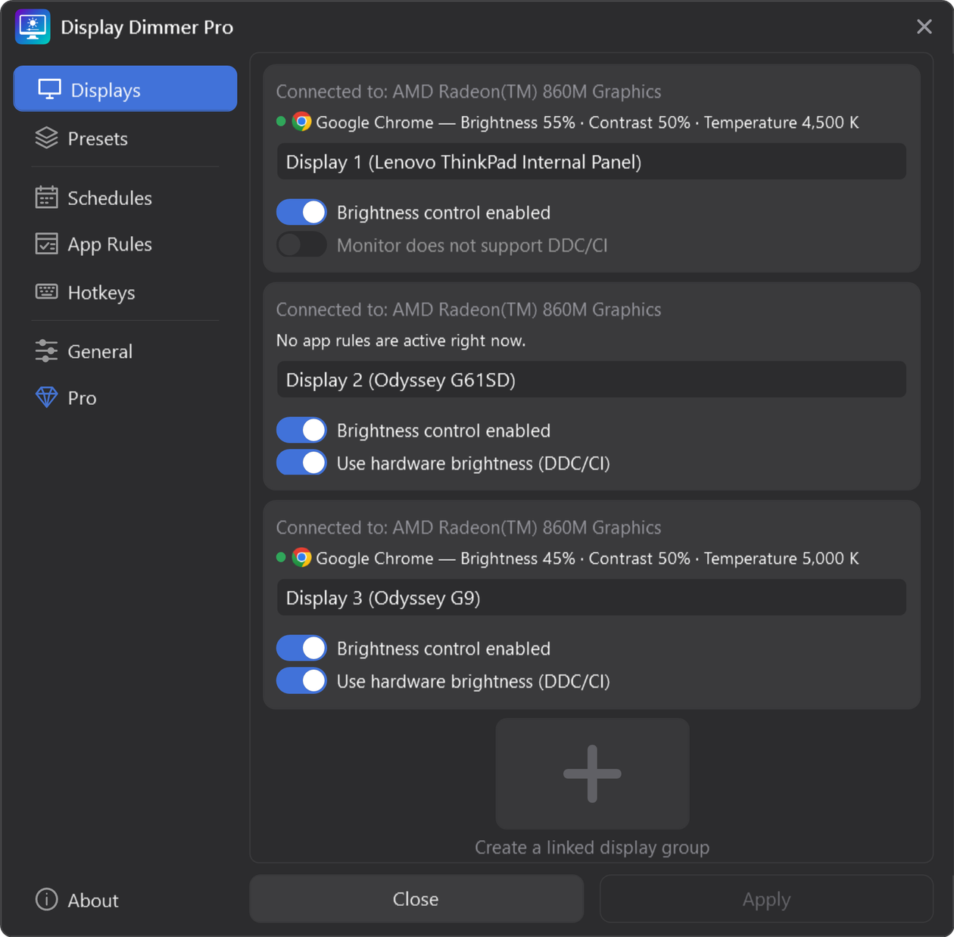This screenshot has width=954, height=937.
Task: Edit the Display 3 Odyssey G9 name field
Action: [x=591, y=597]
